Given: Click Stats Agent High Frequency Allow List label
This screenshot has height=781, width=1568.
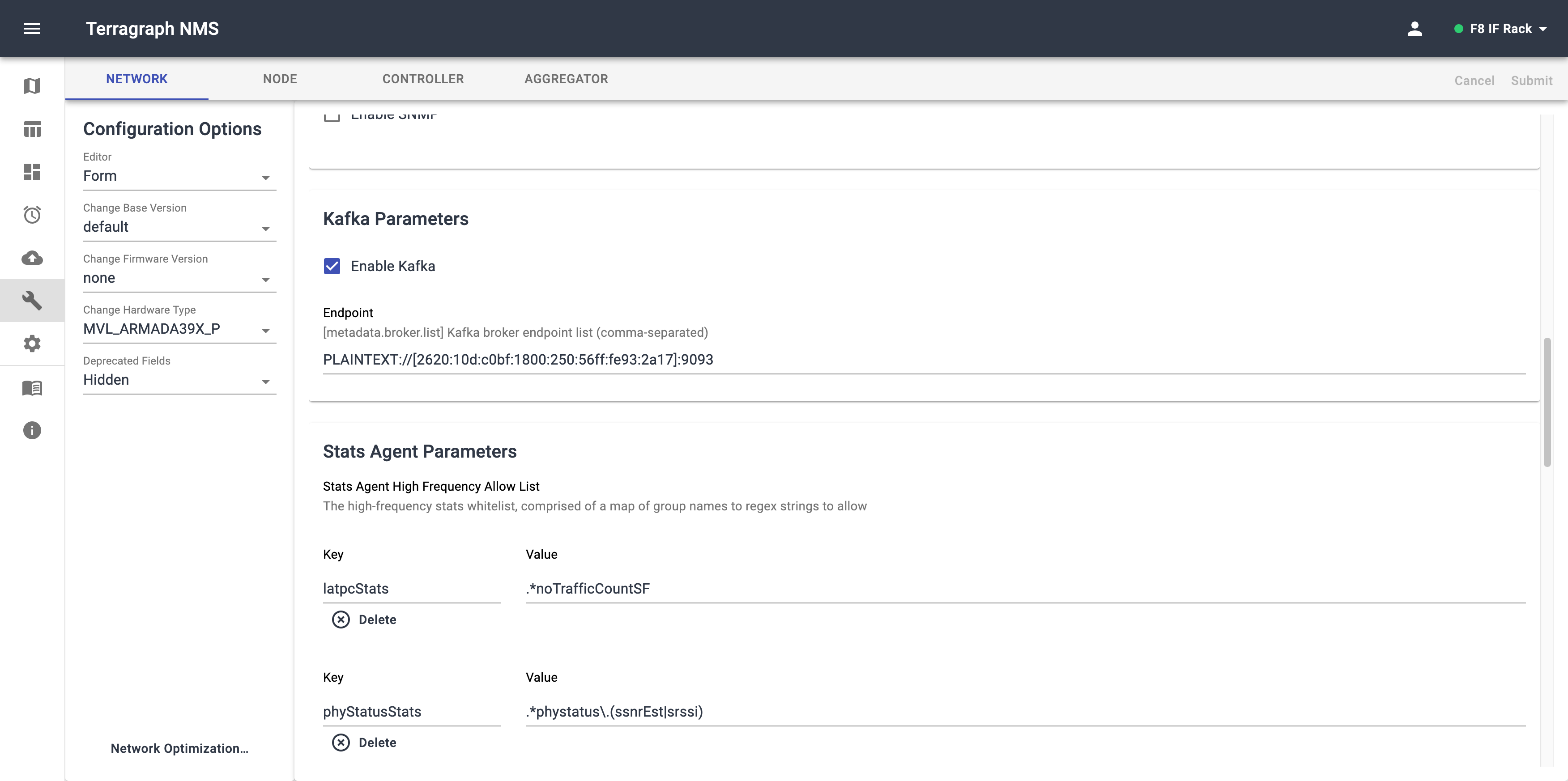Looking at the screenshot, I should point(431,487).
